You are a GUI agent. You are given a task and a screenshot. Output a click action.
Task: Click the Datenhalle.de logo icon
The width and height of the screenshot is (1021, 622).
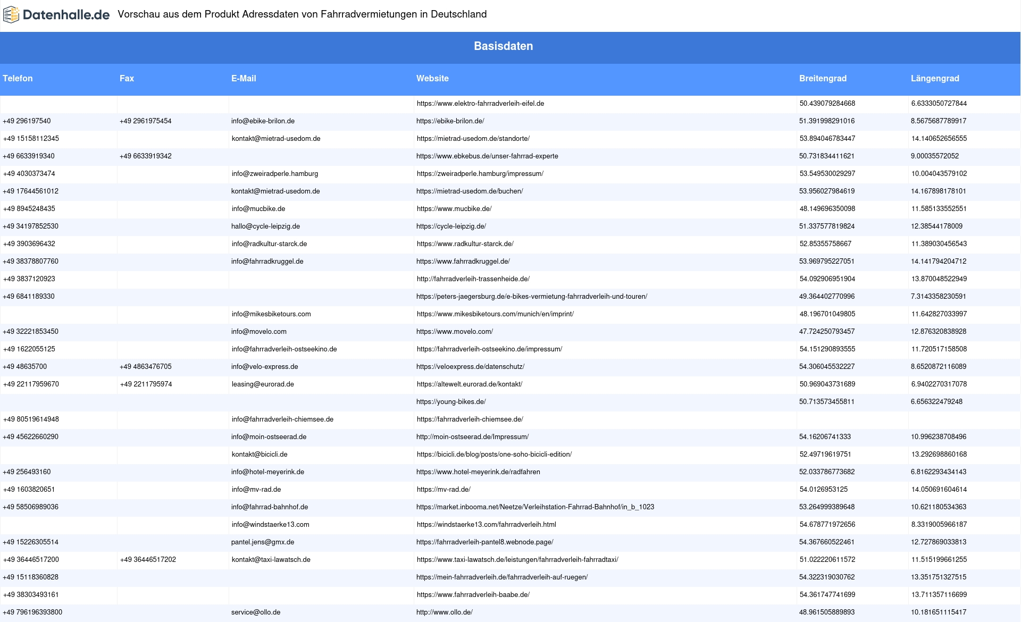11,15
